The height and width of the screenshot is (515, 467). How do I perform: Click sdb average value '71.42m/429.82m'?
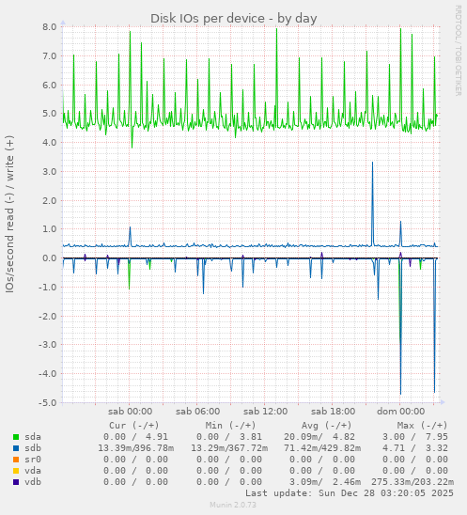coord(322,448)
